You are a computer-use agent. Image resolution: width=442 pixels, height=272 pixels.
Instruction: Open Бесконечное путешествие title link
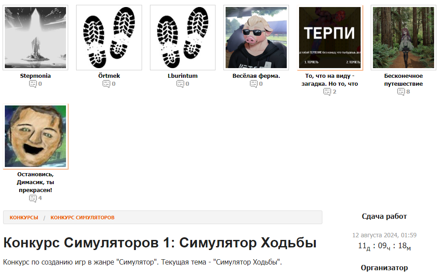point(403,80)
